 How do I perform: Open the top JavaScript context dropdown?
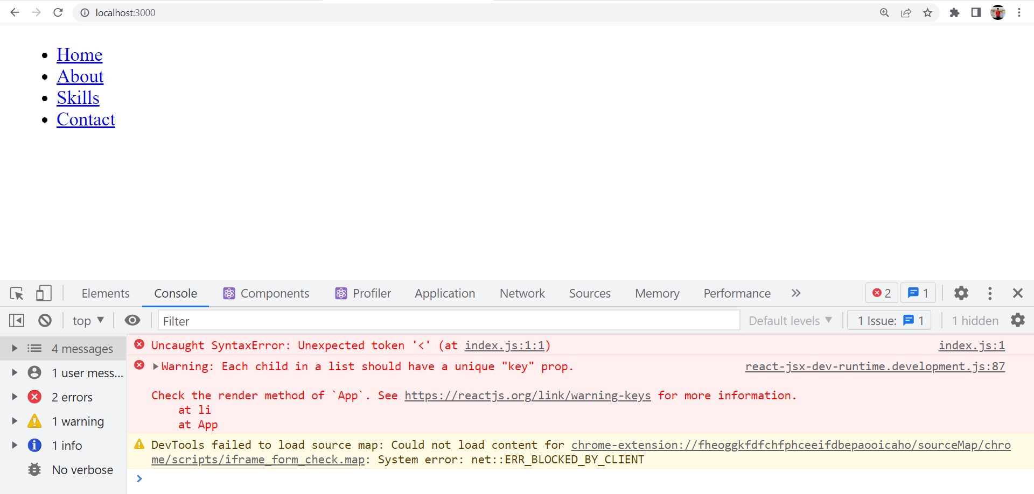point(88,321)
